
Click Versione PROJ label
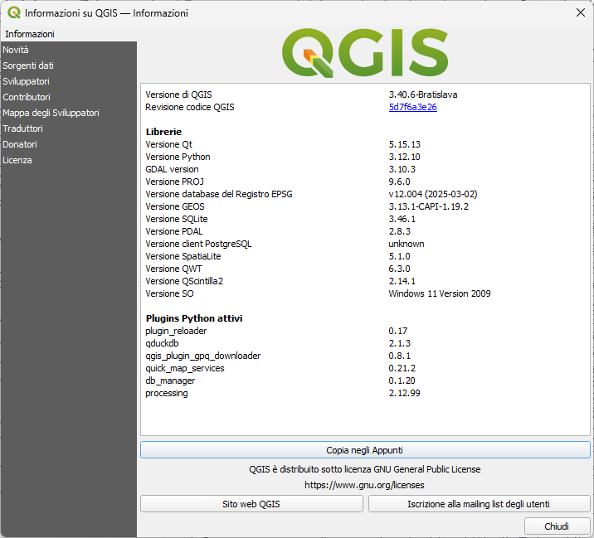click(175, 182)
